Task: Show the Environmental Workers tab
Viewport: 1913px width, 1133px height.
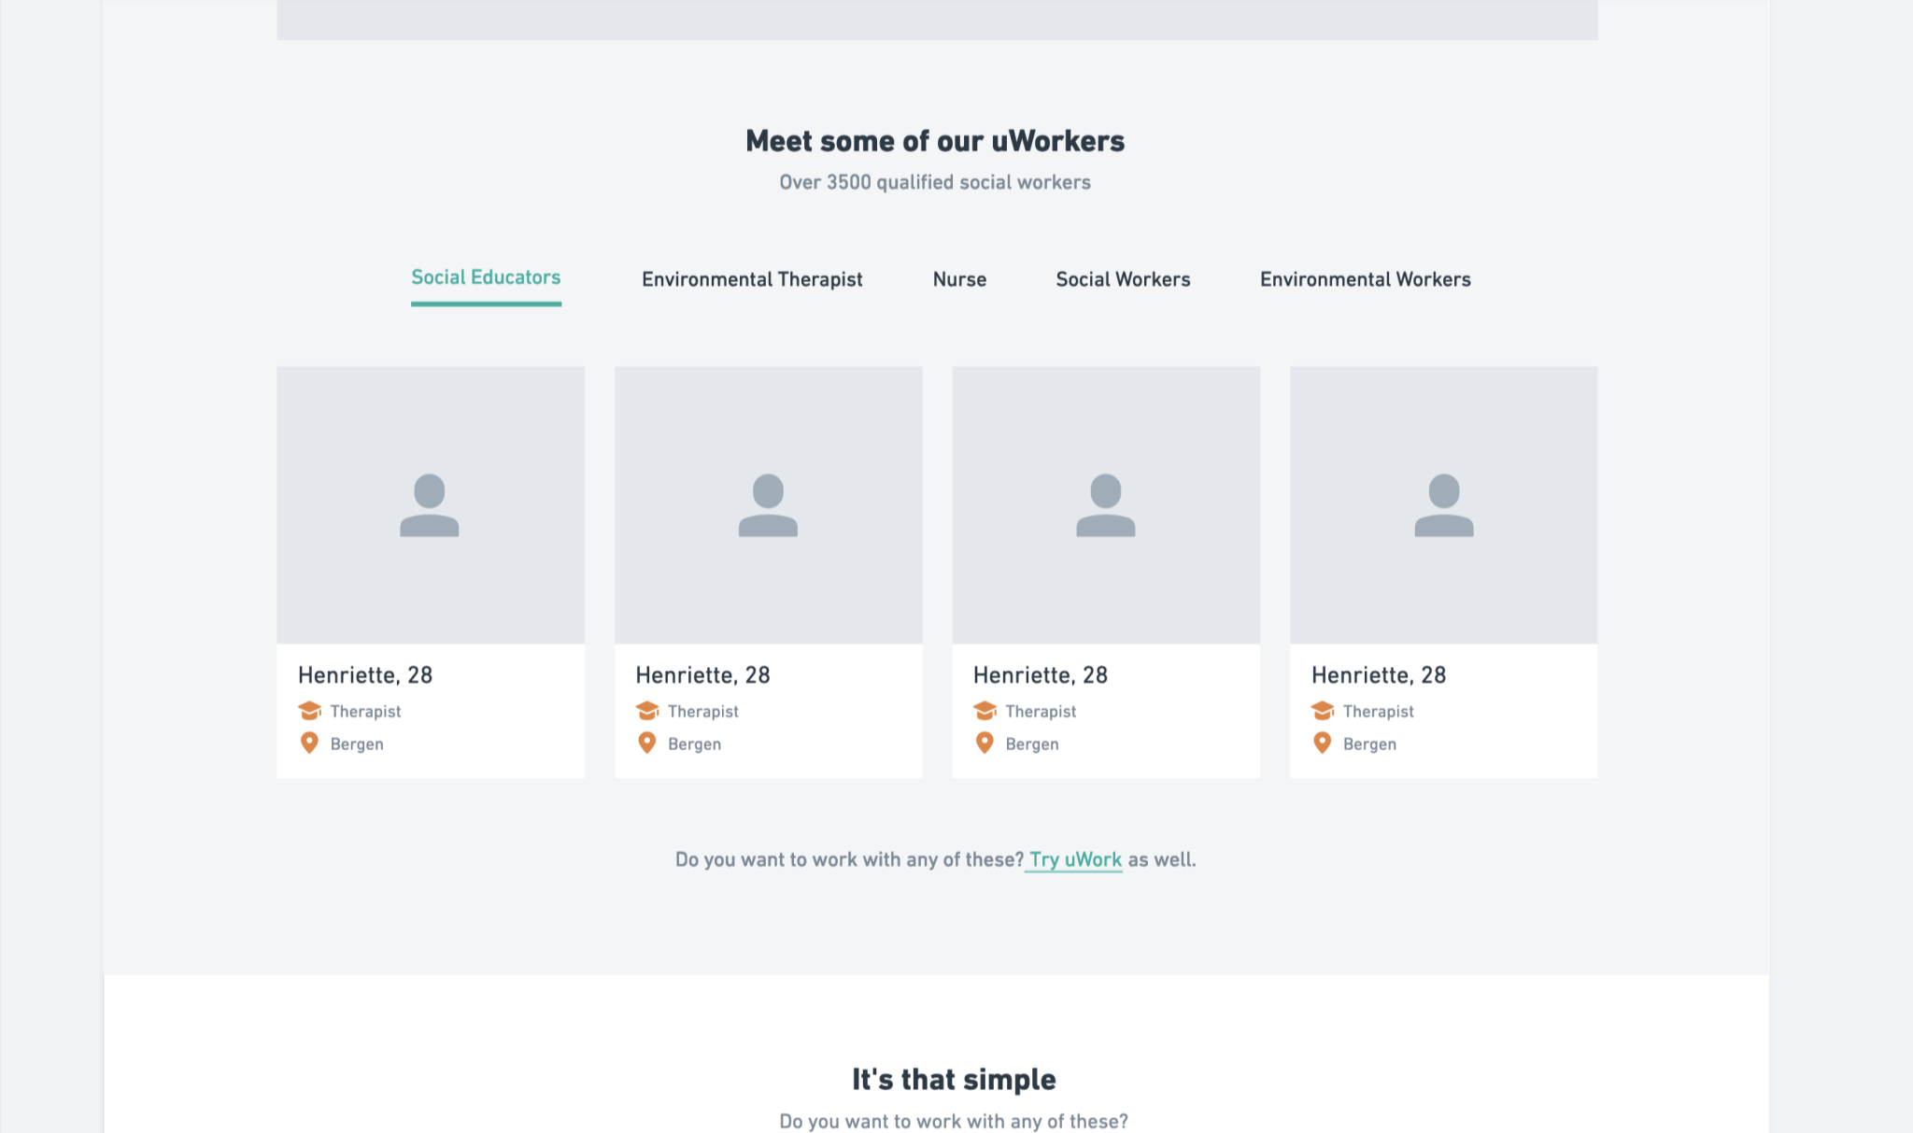Action: 1365,279
